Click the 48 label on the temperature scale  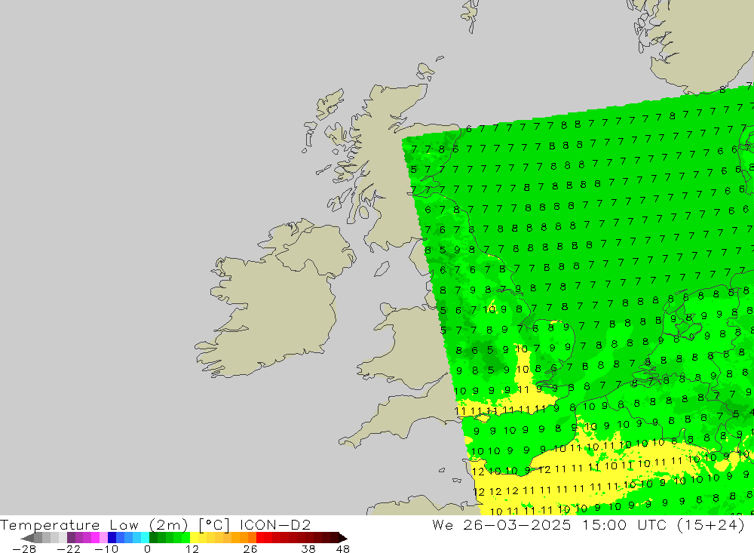342,549
